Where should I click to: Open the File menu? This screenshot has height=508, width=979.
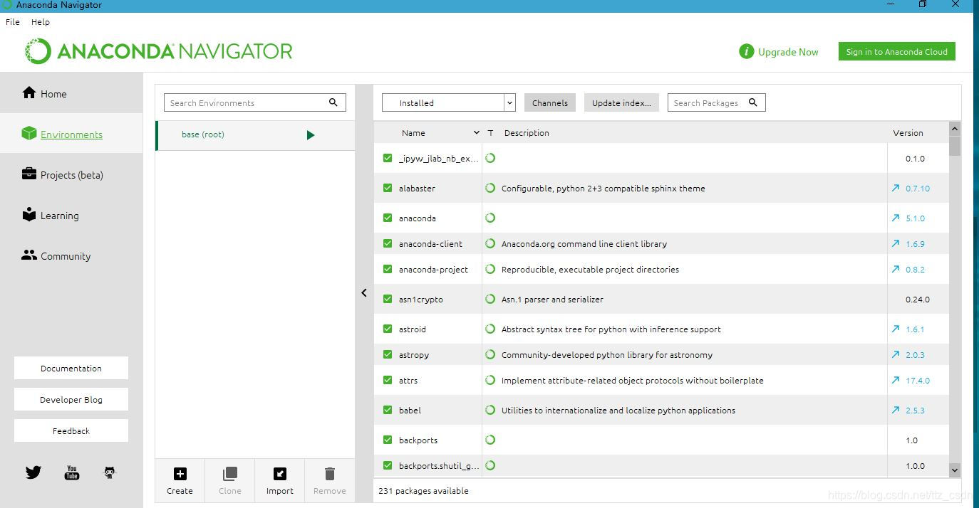click(13, 22)
